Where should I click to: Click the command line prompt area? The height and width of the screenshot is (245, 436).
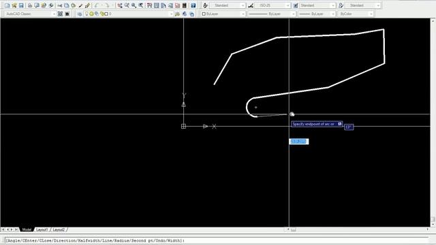[x=217, y=240]
